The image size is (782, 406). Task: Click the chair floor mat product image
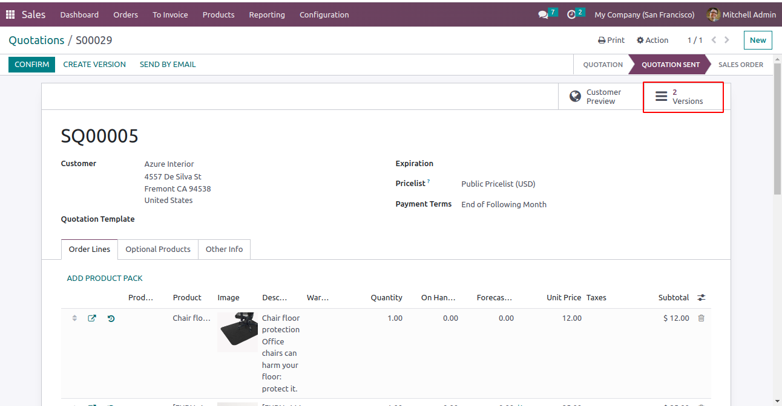(237, 332)
